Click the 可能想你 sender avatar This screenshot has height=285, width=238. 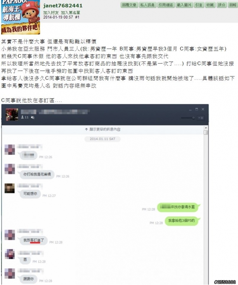pyautogui.click(x=10, y=188)
